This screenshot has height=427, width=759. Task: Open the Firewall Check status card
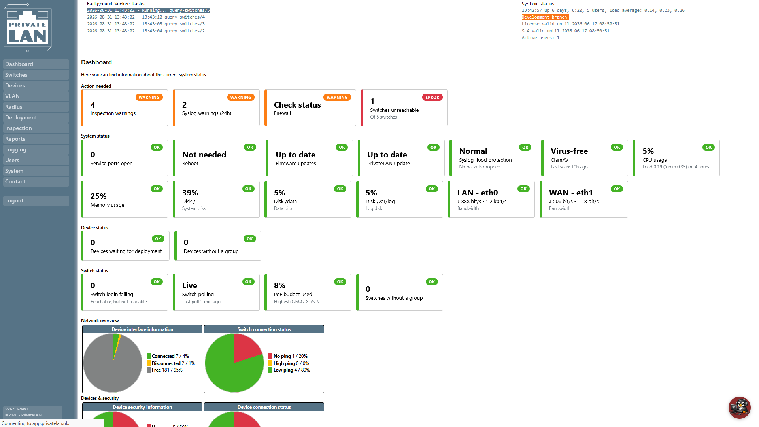(310, 108)
